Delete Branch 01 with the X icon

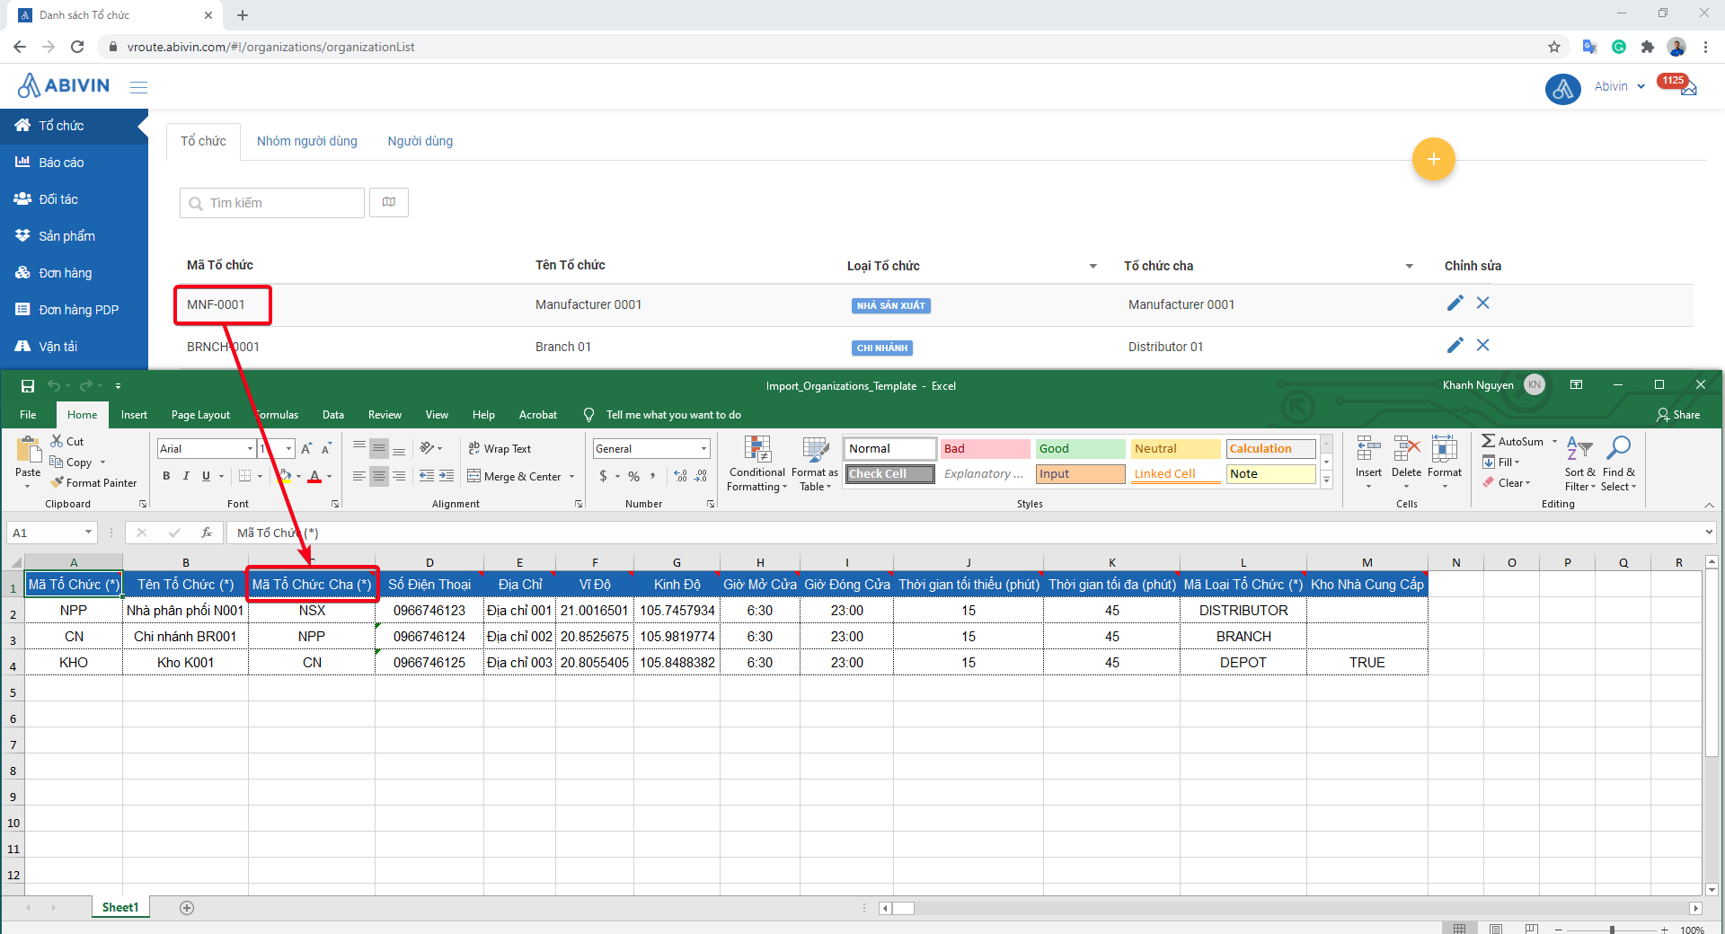click(1483, 346)
